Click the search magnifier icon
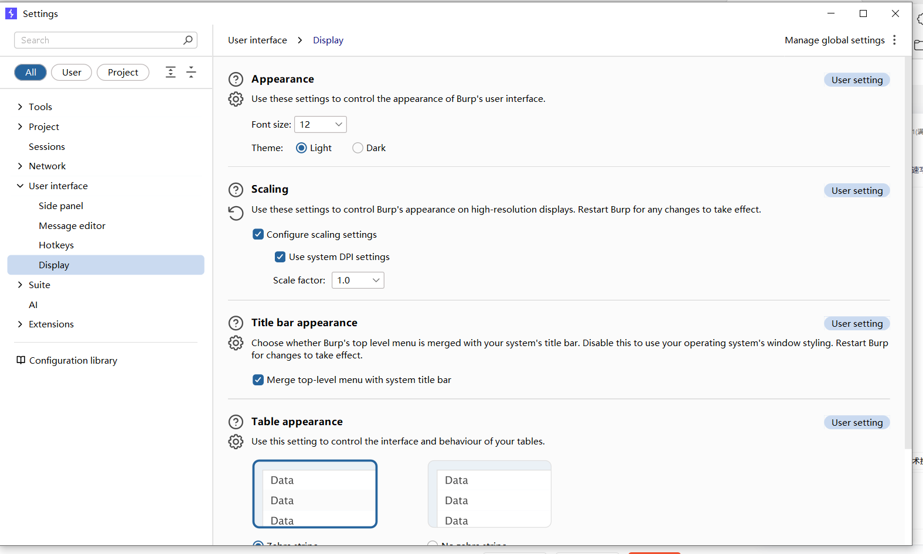 pos(188,40)
